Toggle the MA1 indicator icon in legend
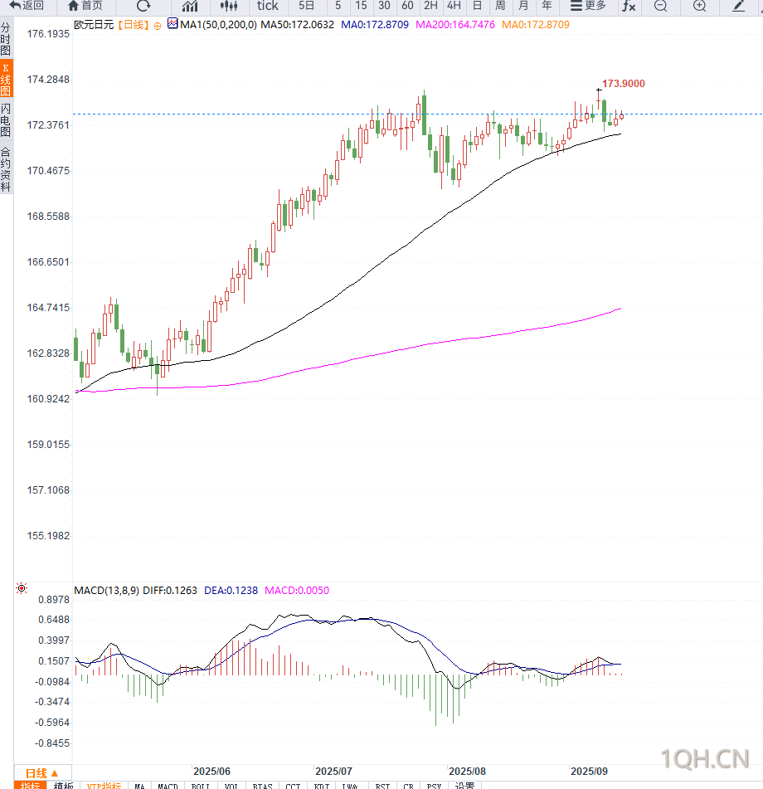Screen dimensions: 763x789 173,24
